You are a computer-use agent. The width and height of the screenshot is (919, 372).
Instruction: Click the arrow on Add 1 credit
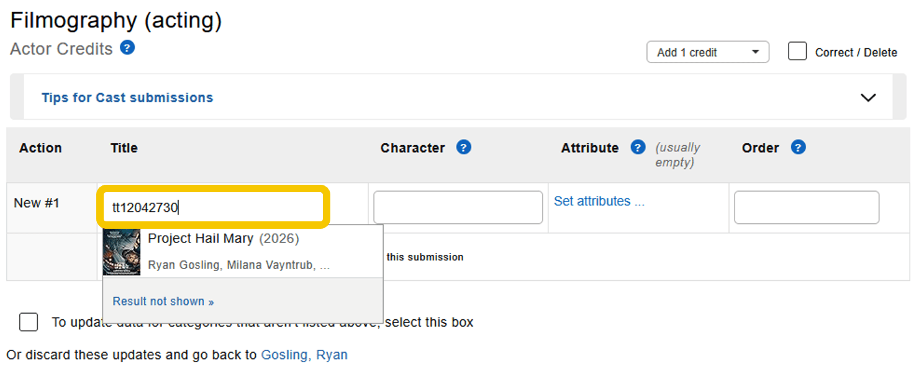click(x=755, y=52)
